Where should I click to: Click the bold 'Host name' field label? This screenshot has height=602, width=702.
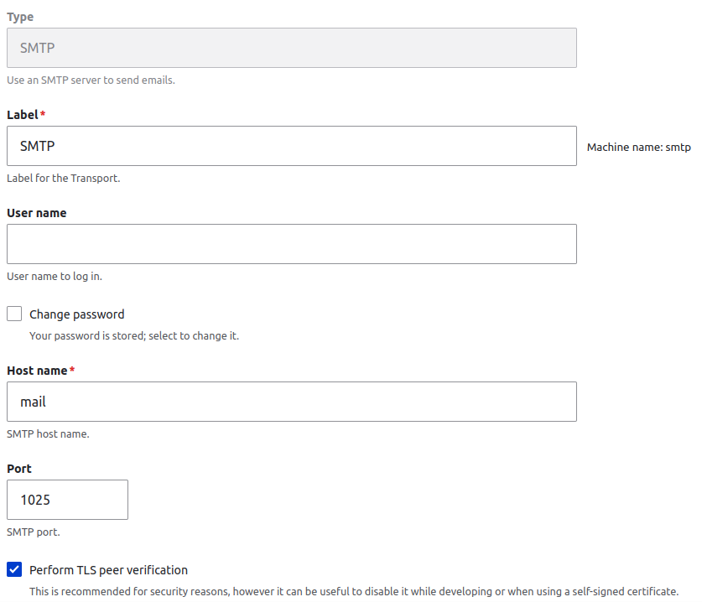point(37,371)
